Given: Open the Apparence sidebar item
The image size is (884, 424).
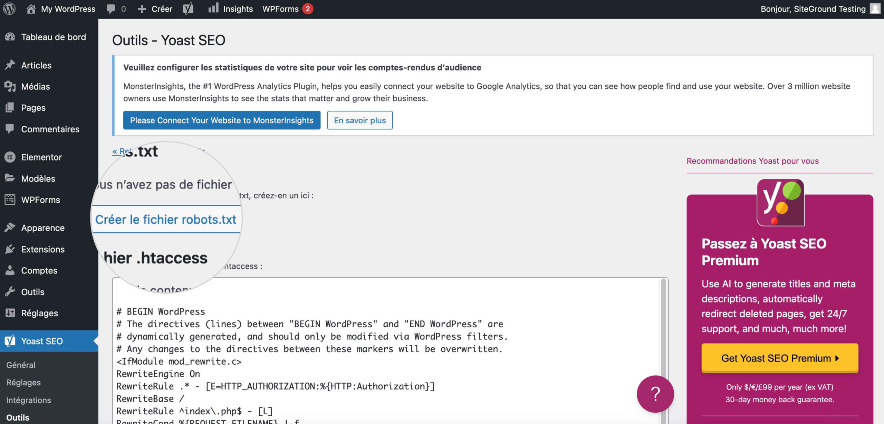Looking at the screenshot, I should (x=49, y=228).
